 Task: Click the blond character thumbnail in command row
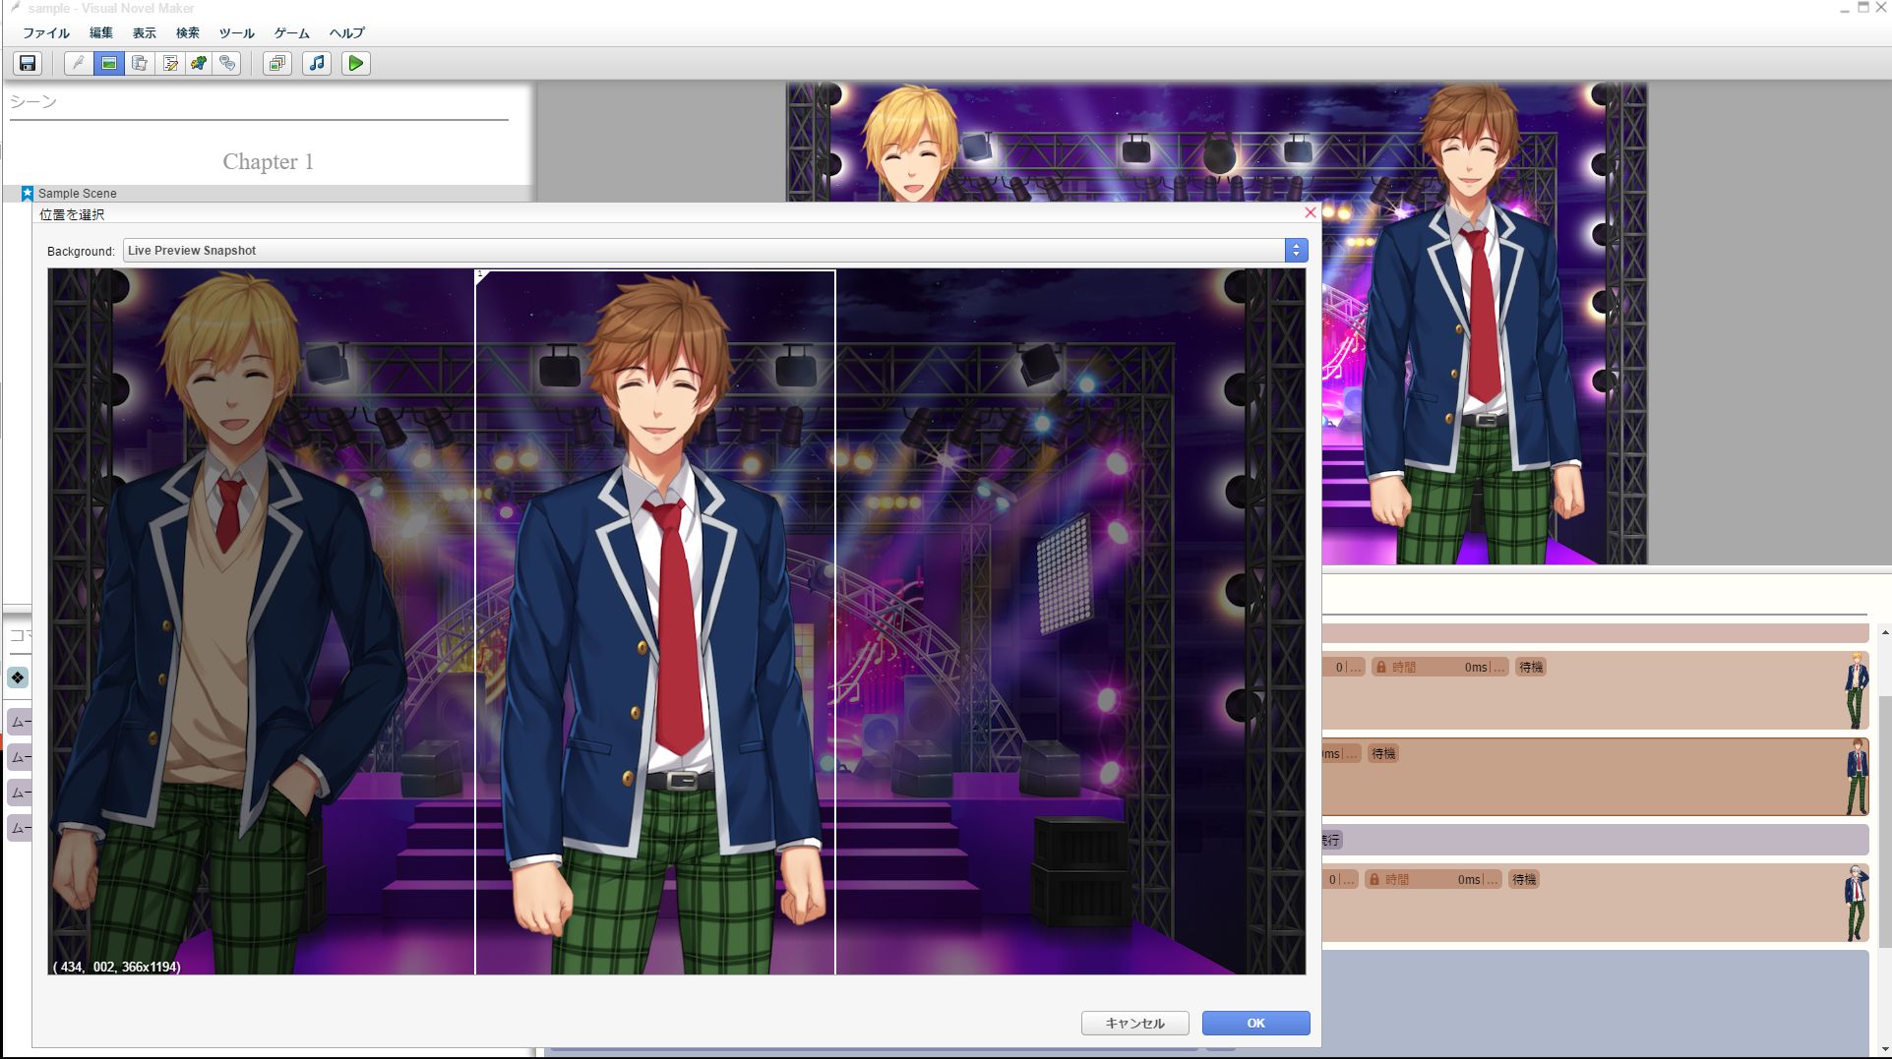pyautogui.click(x=1856, y=690)
